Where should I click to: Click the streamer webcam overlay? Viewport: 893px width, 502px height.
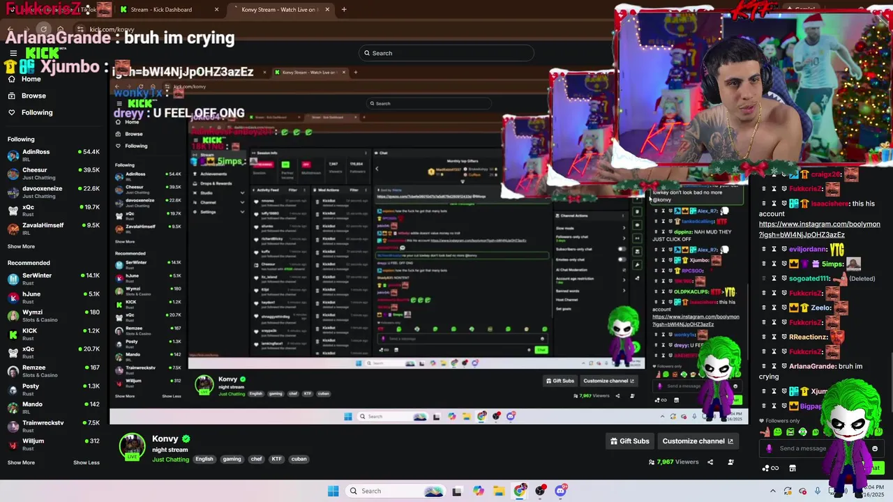tap(753, 87)
